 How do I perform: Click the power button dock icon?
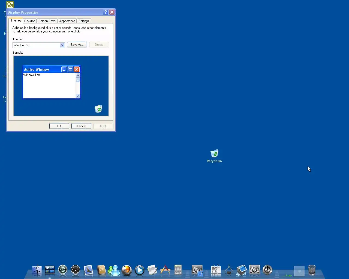(x=267, y=270)
